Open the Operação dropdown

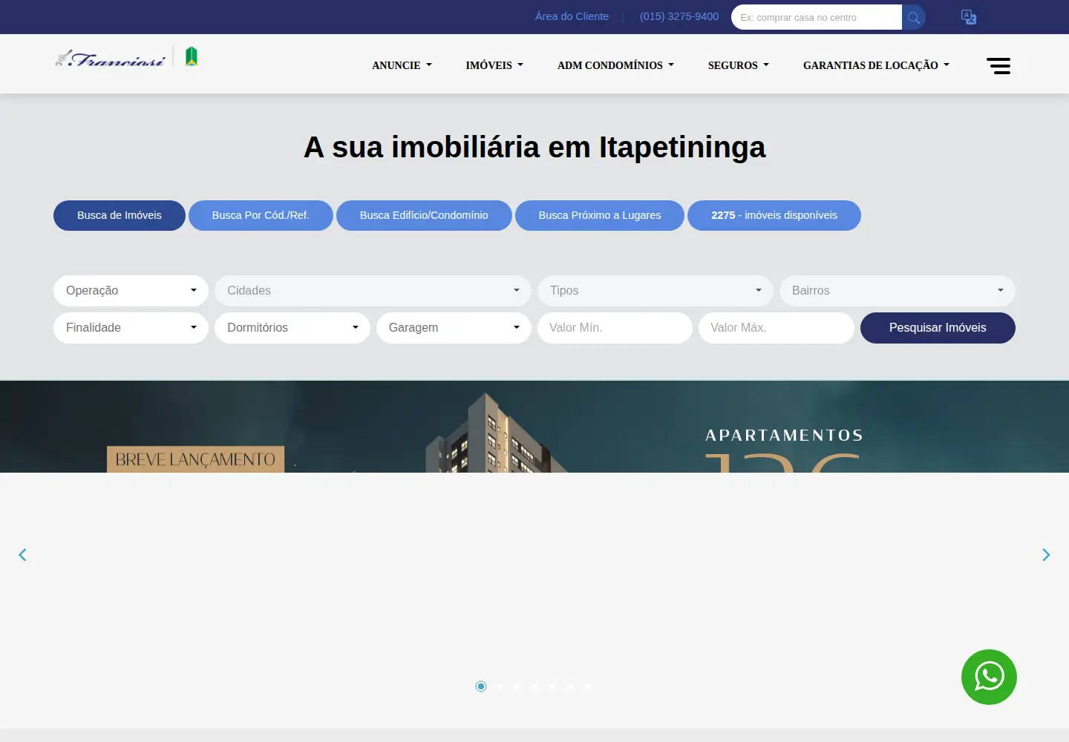(131, 291)
